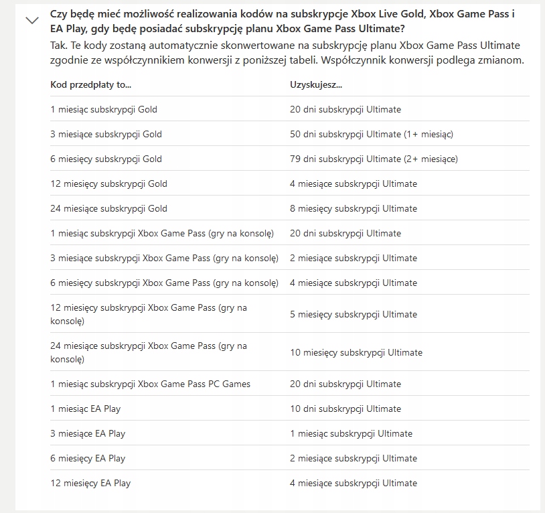
Task: Click the "5 miesięcy subskrypcji Ultimate" cell
Action: pos(354,314)
